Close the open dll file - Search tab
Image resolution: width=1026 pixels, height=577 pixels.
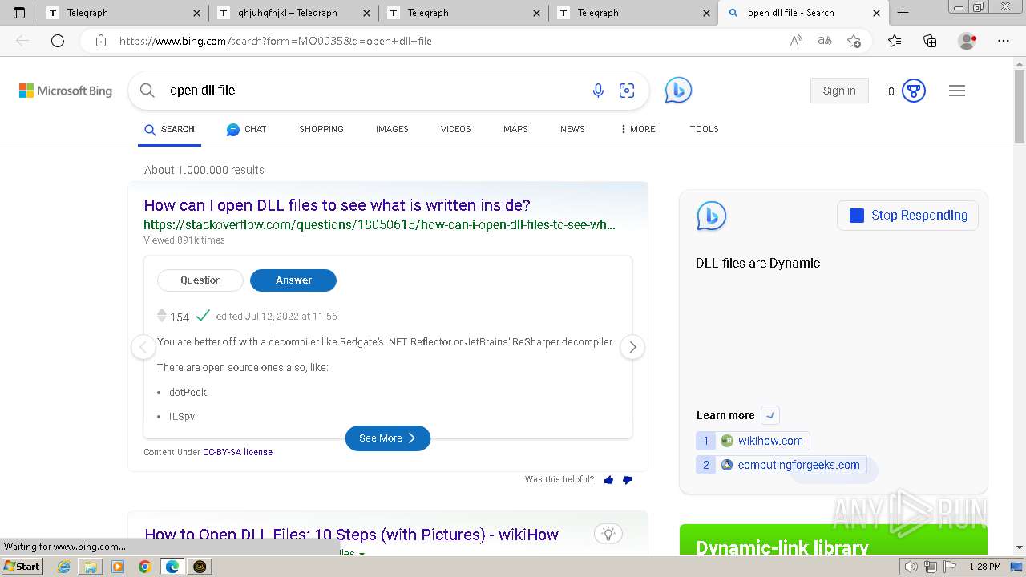(876, 13)
